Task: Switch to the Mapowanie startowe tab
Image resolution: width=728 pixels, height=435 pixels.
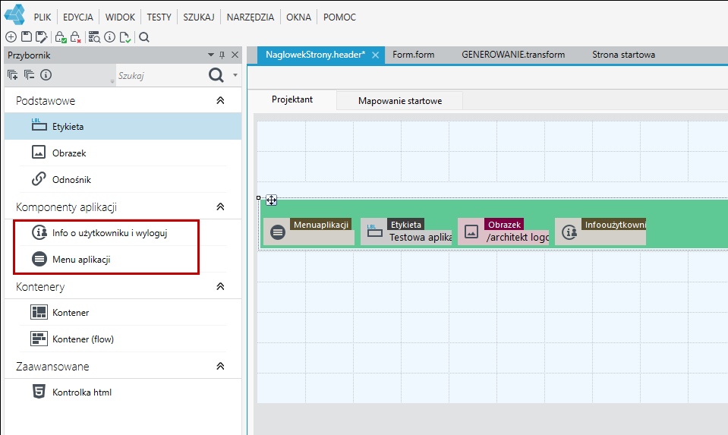Action: [400, 101]
